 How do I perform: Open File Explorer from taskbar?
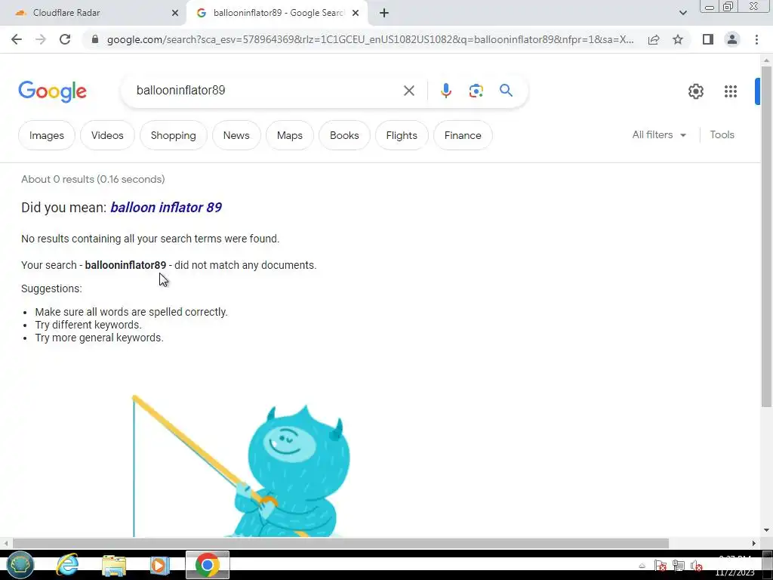click(114, 566)
